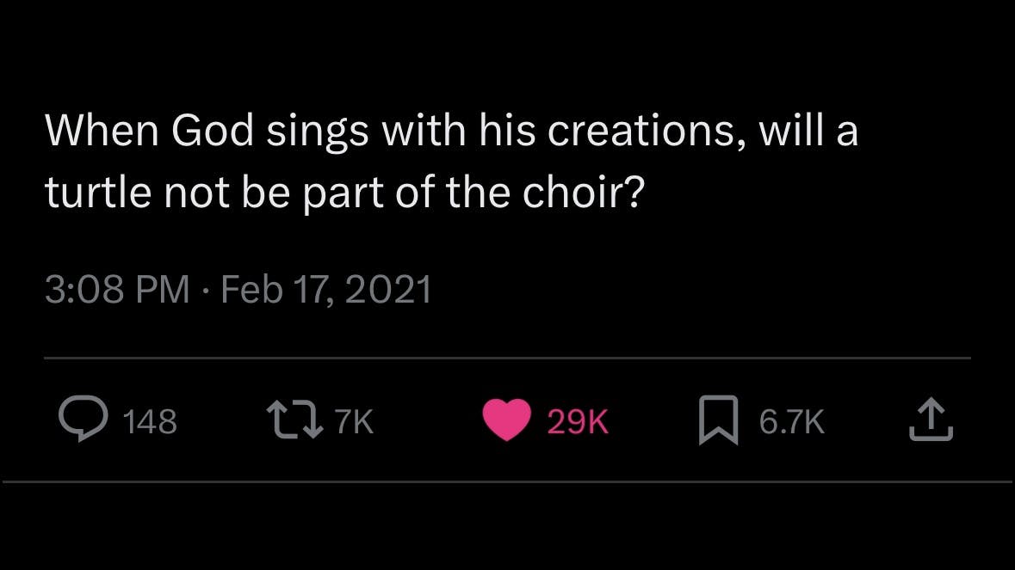Viewport: 1015px width, 570px height.
Task: Click the reply speech bubble icon
Action: pyautogui.click(x=82, y=421)
